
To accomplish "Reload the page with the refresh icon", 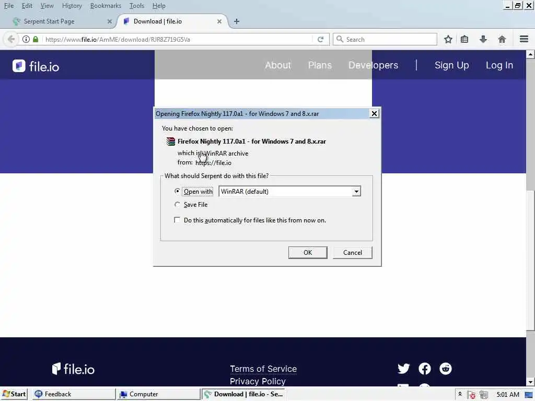I will click(x=320, y=39).
